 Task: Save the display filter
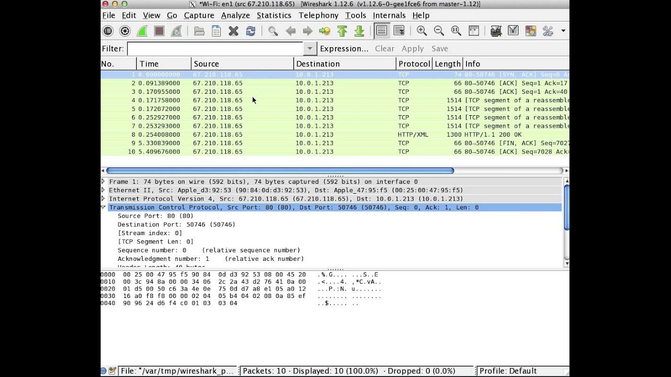coord(440,49)
